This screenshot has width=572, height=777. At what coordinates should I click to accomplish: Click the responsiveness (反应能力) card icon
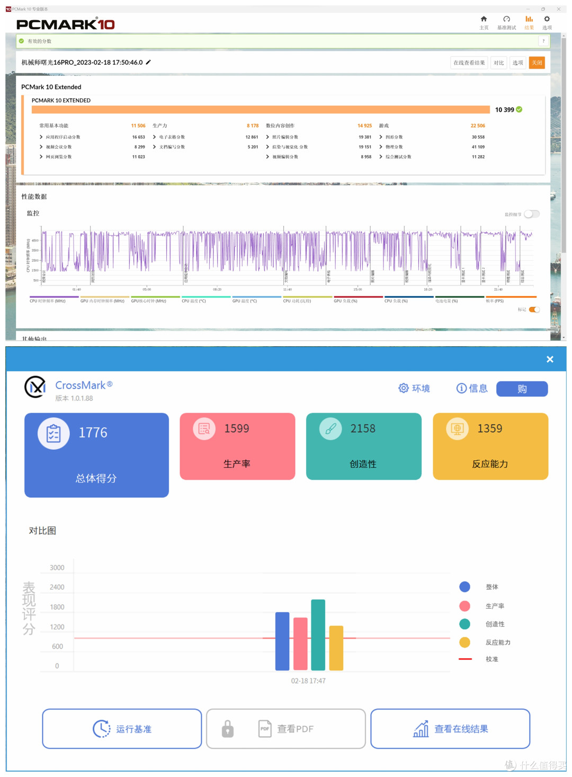pos(457,429)
